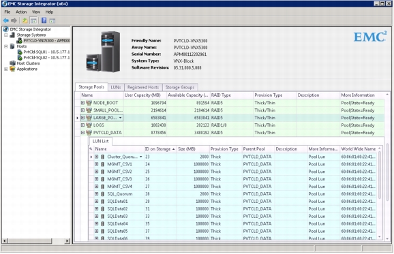Sort pools by Provision Type column header
The image size is (394, 254).
275,95
